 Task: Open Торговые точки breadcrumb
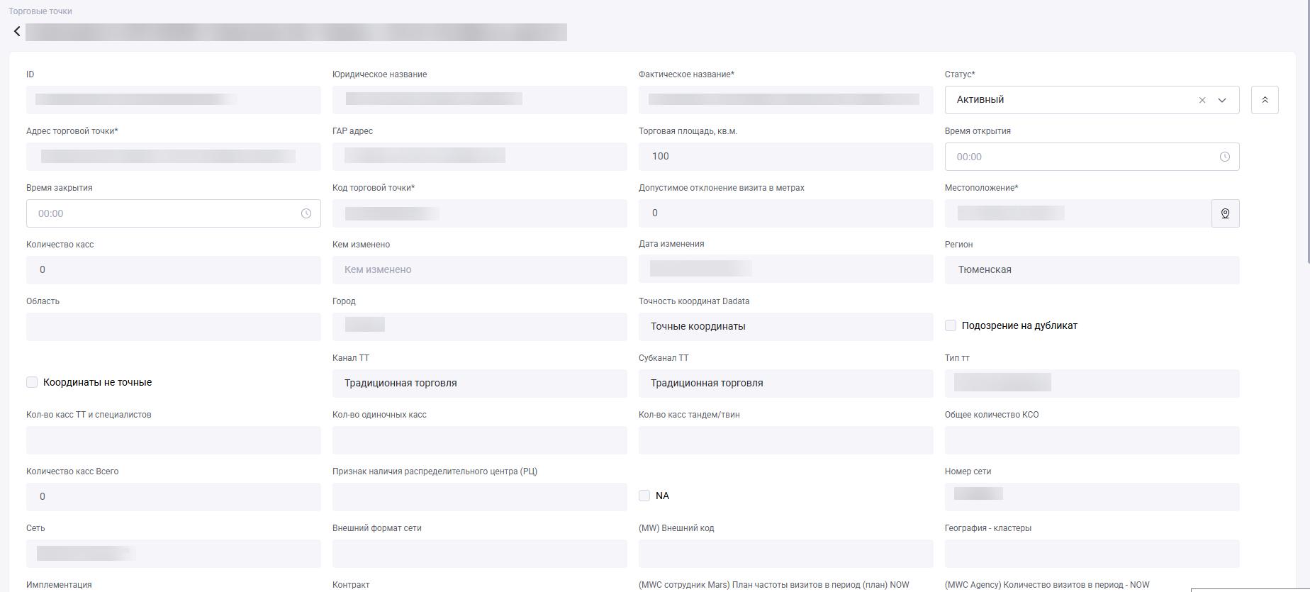tap(40, 11)
